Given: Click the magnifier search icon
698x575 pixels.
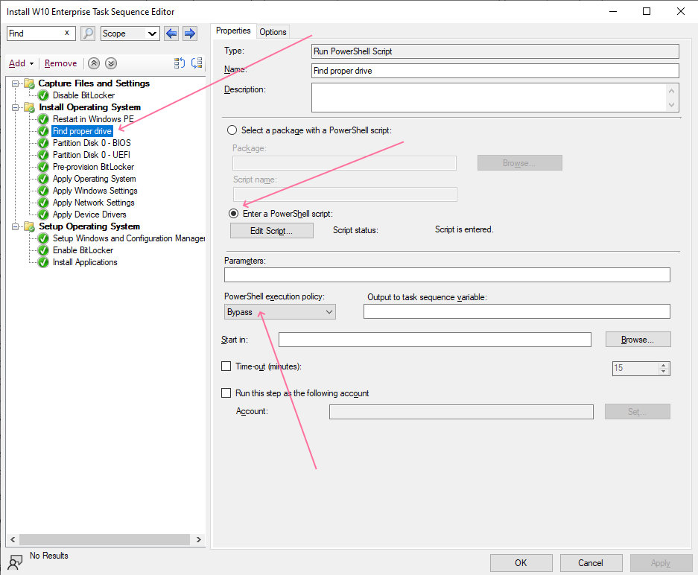Looking at the screenshot, I should click(x=88, y=34).
